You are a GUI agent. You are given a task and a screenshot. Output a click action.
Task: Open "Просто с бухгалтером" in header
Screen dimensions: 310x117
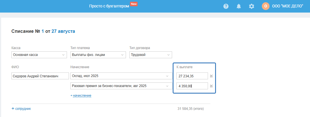(x=109, y=6)
